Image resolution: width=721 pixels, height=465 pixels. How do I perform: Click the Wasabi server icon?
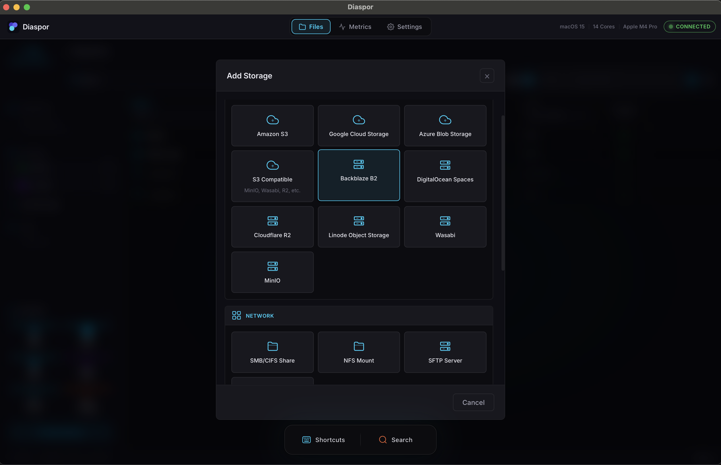pos(445,221)
